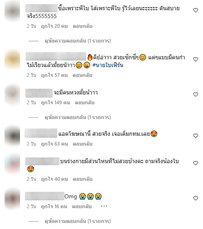Like the Omg crying emoji comment
203x229 pixels.
click(196, 198)
